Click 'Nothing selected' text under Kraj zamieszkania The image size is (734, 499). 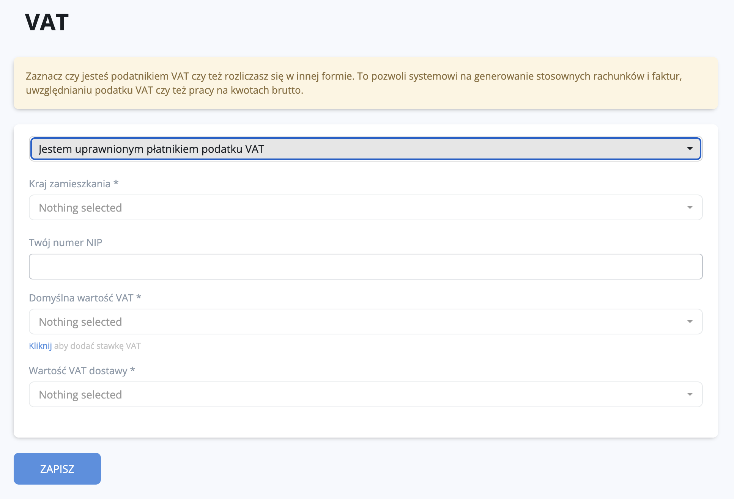80,208
